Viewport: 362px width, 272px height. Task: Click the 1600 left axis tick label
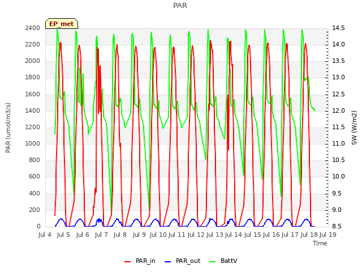(x=33, y=94)
